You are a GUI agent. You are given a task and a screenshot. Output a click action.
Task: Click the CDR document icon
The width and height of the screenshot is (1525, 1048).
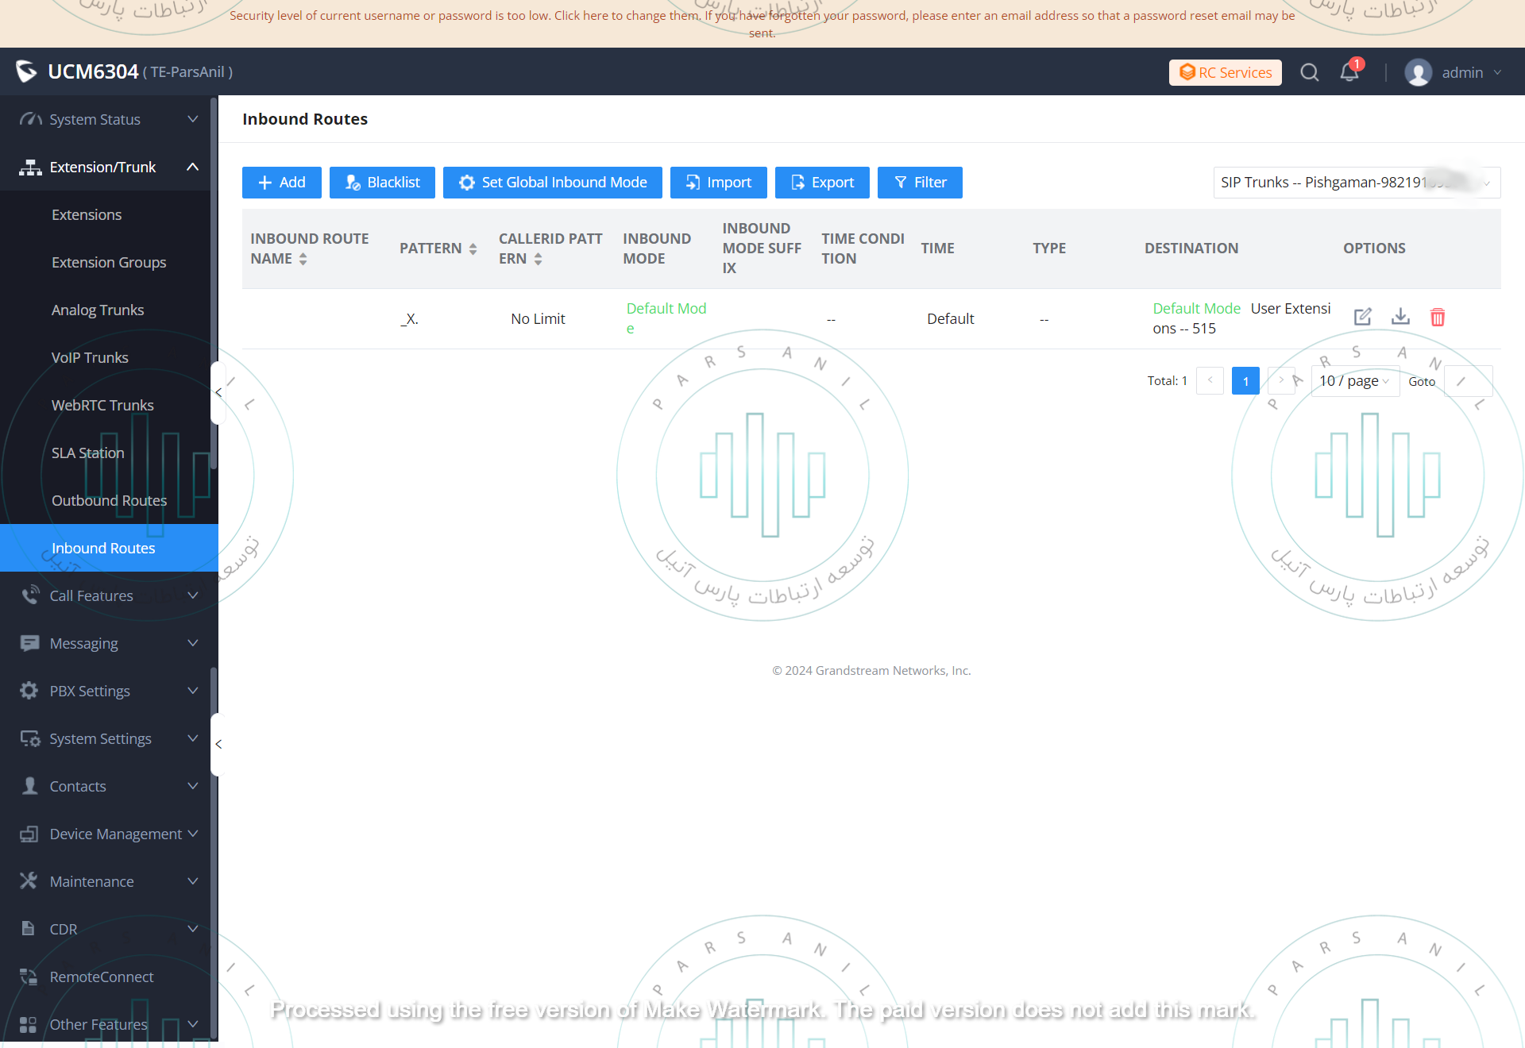click(x=29, y=928)
